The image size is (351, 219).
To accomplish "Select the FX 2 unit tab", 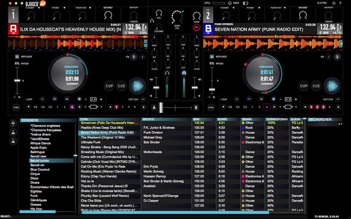I will pos(208,15).
